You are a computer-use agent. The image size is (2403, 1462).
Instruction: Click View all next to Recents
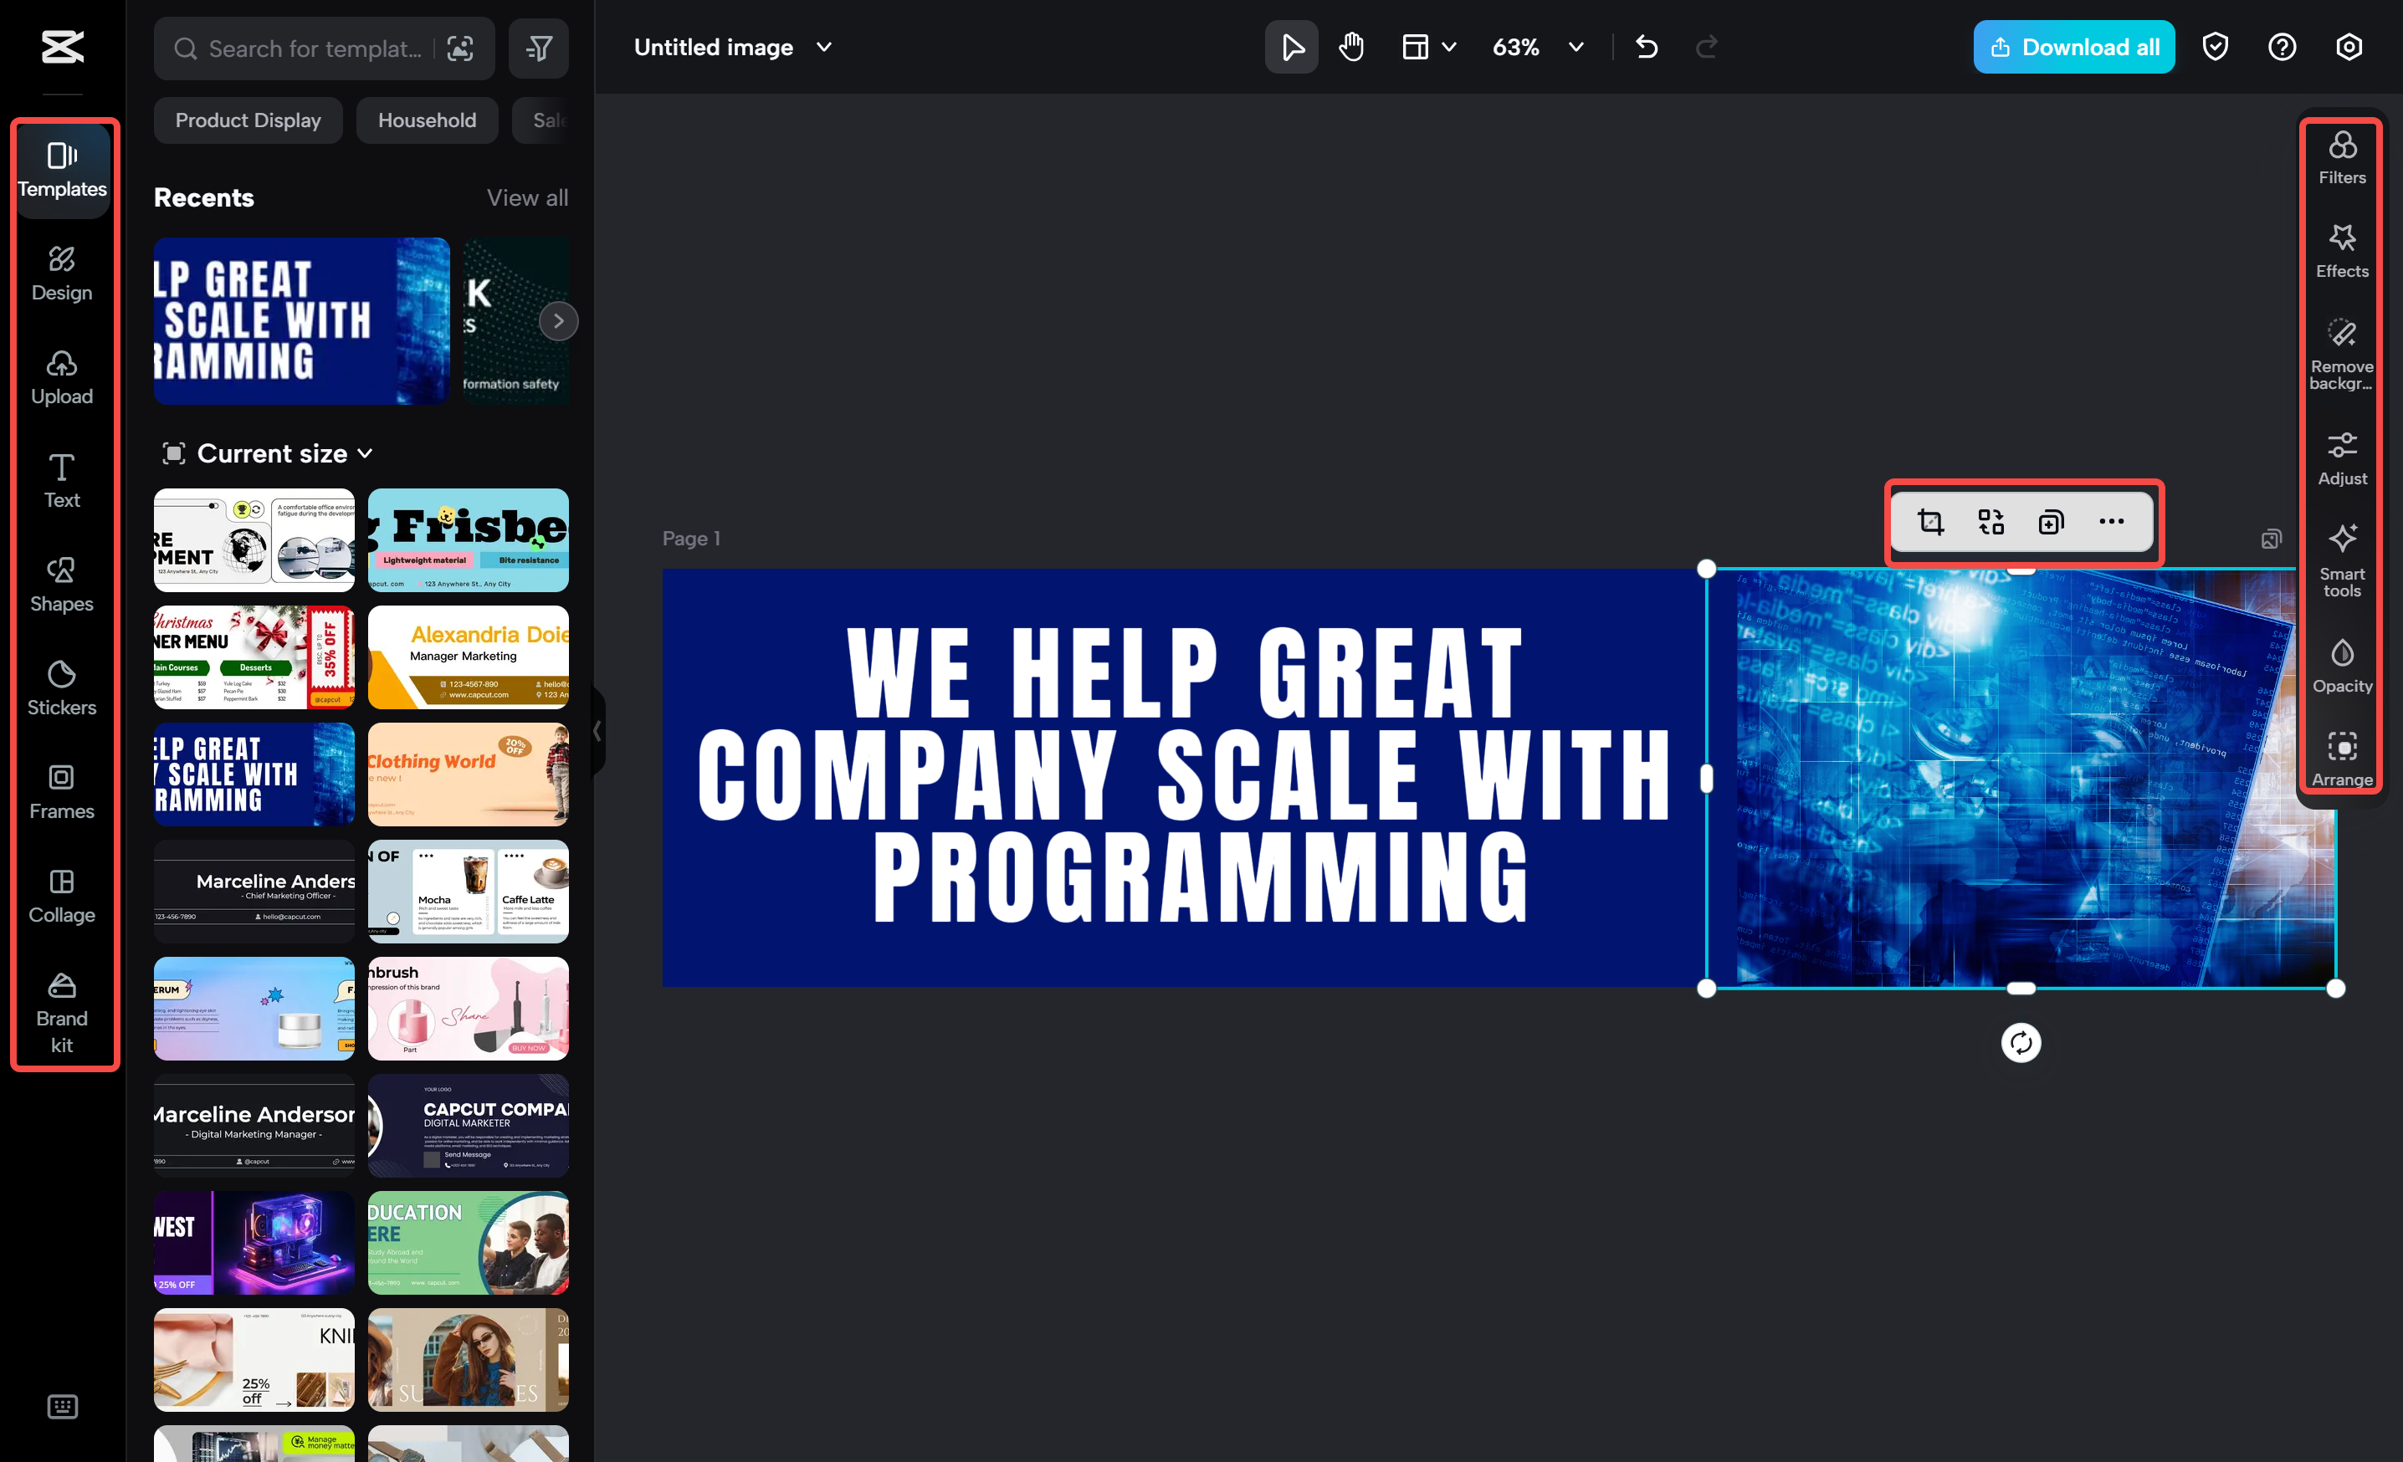click(x=526, y=198)
